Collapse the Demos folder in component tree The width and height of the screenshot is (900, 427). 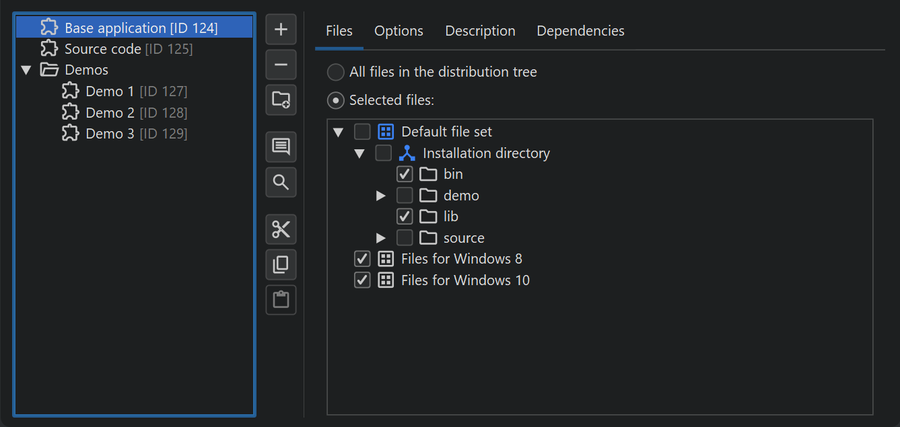(26, 70)
